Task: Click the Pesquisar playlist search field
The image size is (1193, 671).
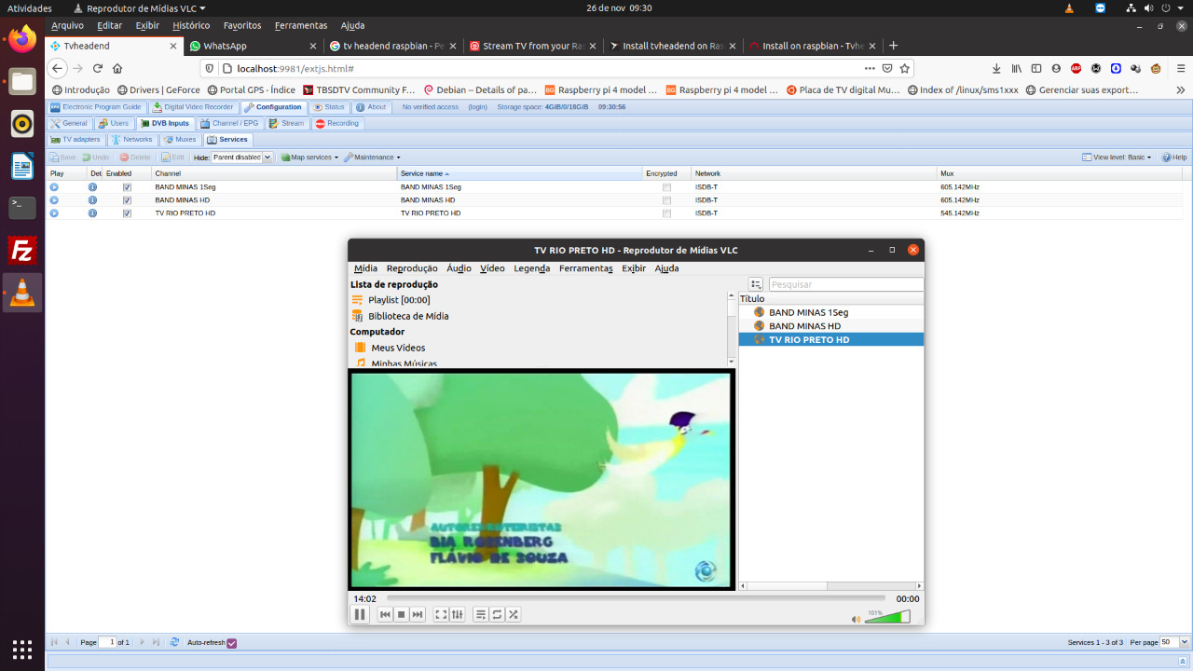Action: (x=844, y=284)
